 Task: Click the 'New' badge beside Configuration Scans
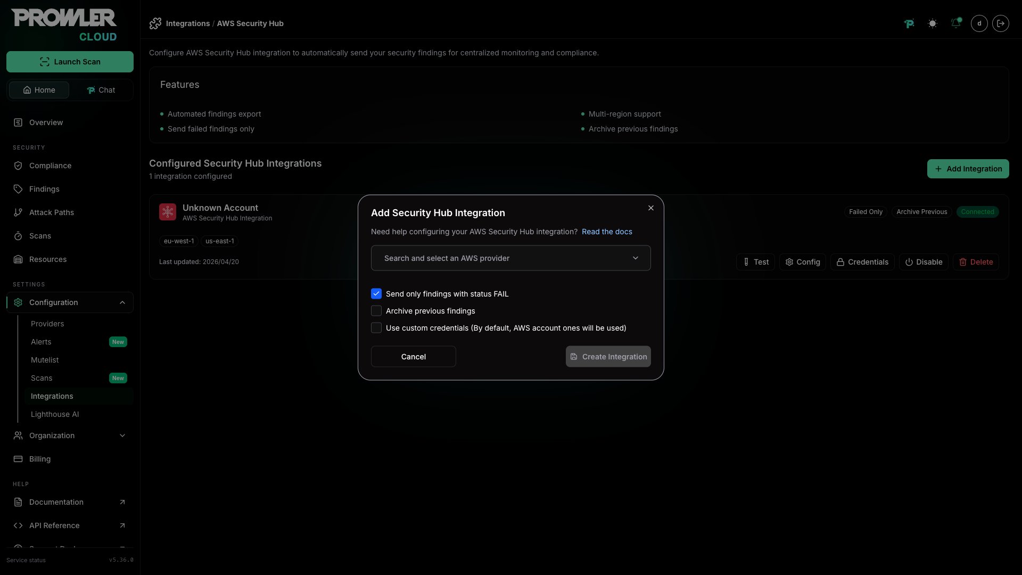[118, 378]
